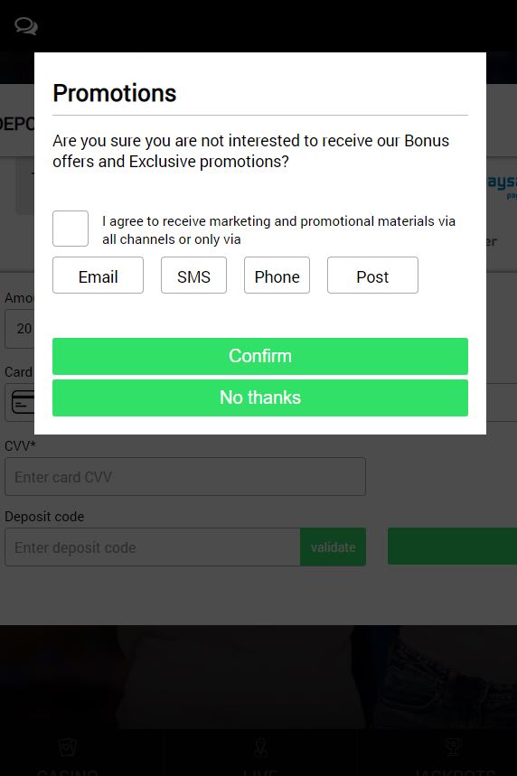Focus the Enter card CVV field
Viewport: 517px width, 776px height.
185,477
